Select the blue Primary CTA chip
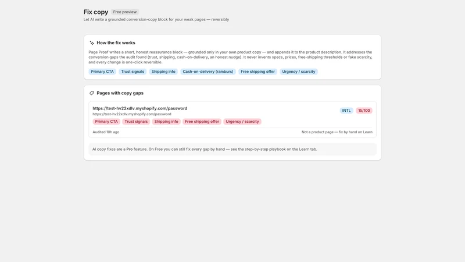The width and height of the screenshot is (465, 262). [x=102, y=72]
